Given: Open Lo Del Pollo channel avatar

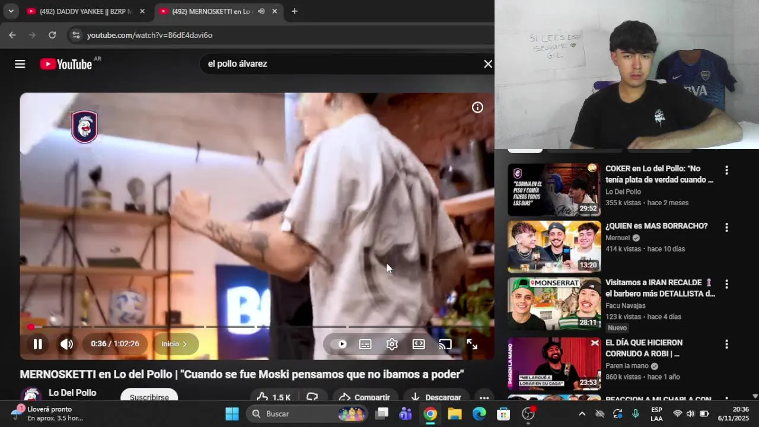Looking at the screenshot, I should pyautogui.click(x=31, y=396).
